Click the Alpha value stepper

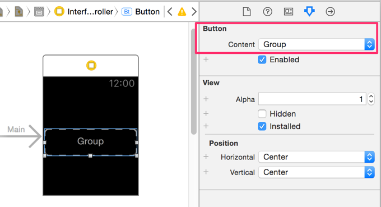click(371, 99)
